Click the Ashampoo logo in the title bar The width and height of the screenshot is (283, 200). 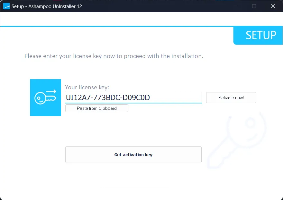[x=6, y=6]
